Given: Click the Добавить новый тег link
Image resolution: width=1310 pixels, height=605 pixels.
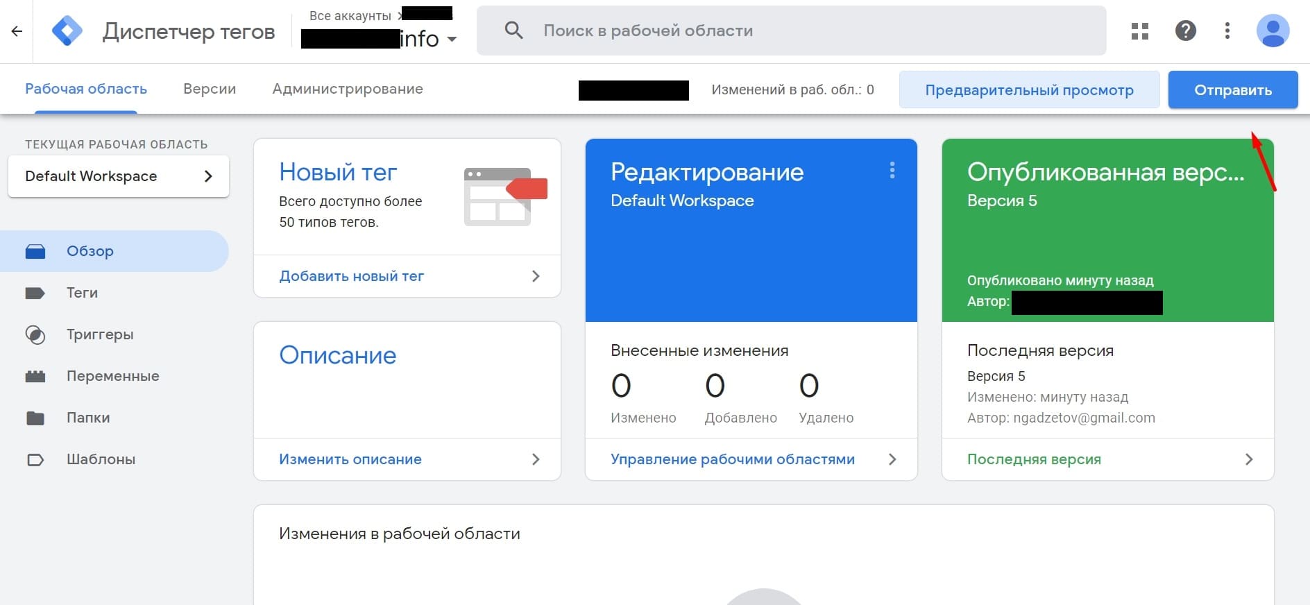Looking at the screenshot, I should [x=351, y=276].
